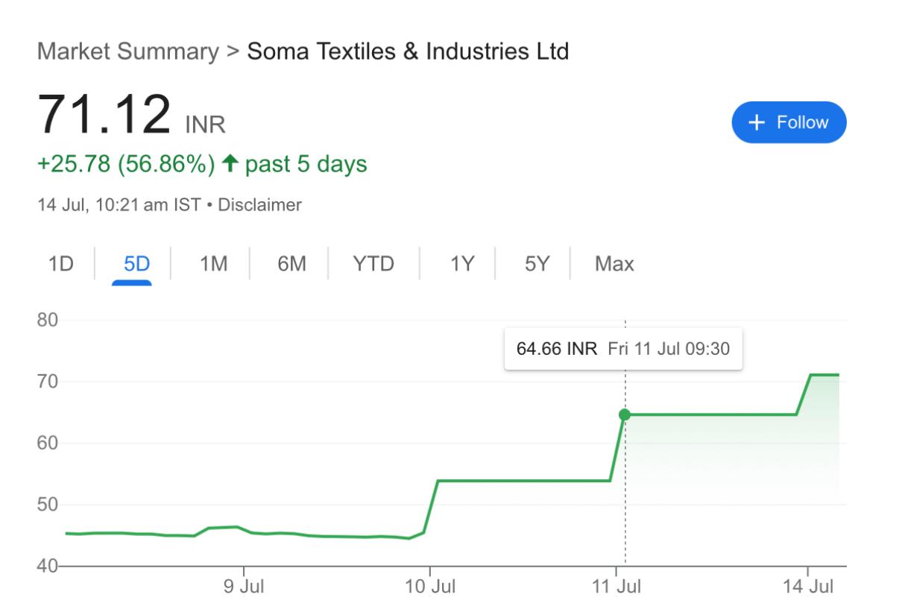Select the 1D time range tab
The image size is (899, 615).
coord(60,264)
